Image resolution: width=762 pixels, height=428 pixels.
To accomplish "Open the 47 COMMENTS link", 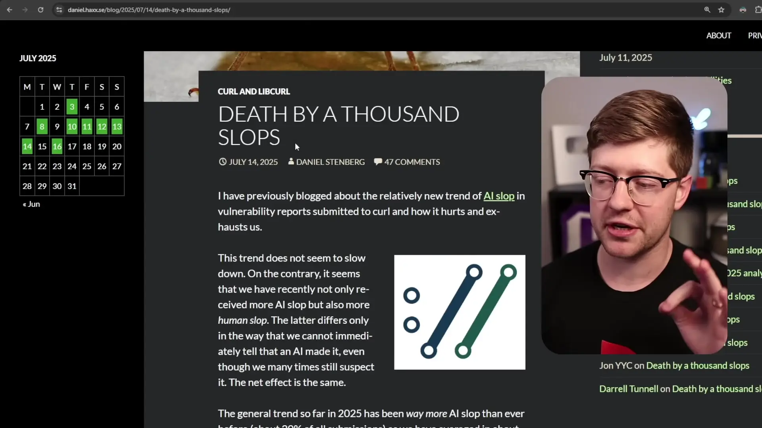I will click(x=412, y=162).
